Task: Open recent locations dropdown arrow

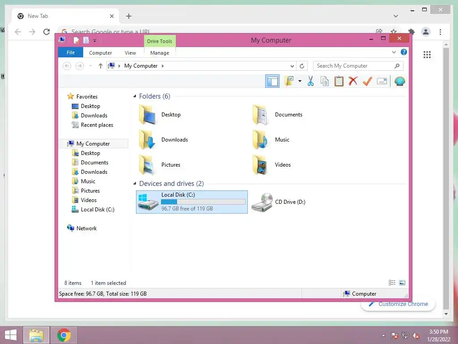Action: tap(90, 66)
